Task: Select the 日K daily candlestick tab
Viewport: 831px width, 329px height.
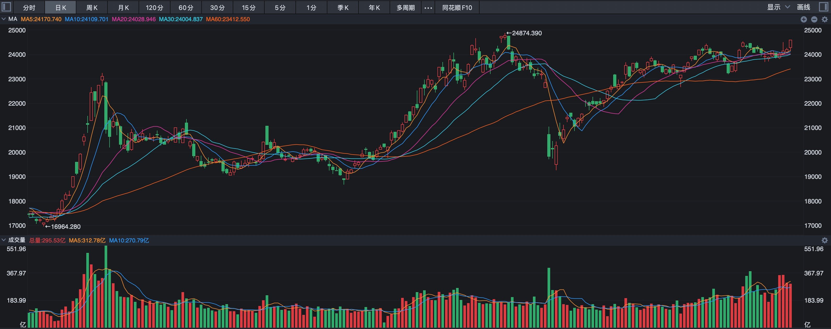Action: click(60, 7)
